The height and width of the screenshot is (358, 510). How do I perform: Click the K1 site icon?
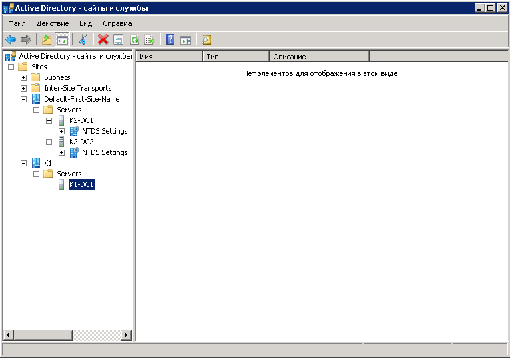36,163
